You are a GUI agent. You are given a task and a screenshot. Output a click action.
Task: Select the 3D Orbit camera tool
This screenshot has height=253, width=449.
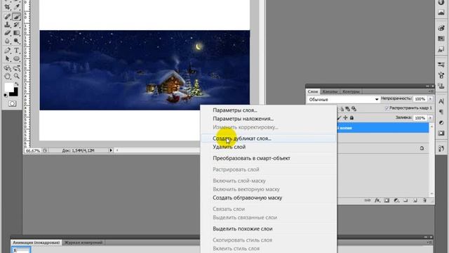[17, 68]
